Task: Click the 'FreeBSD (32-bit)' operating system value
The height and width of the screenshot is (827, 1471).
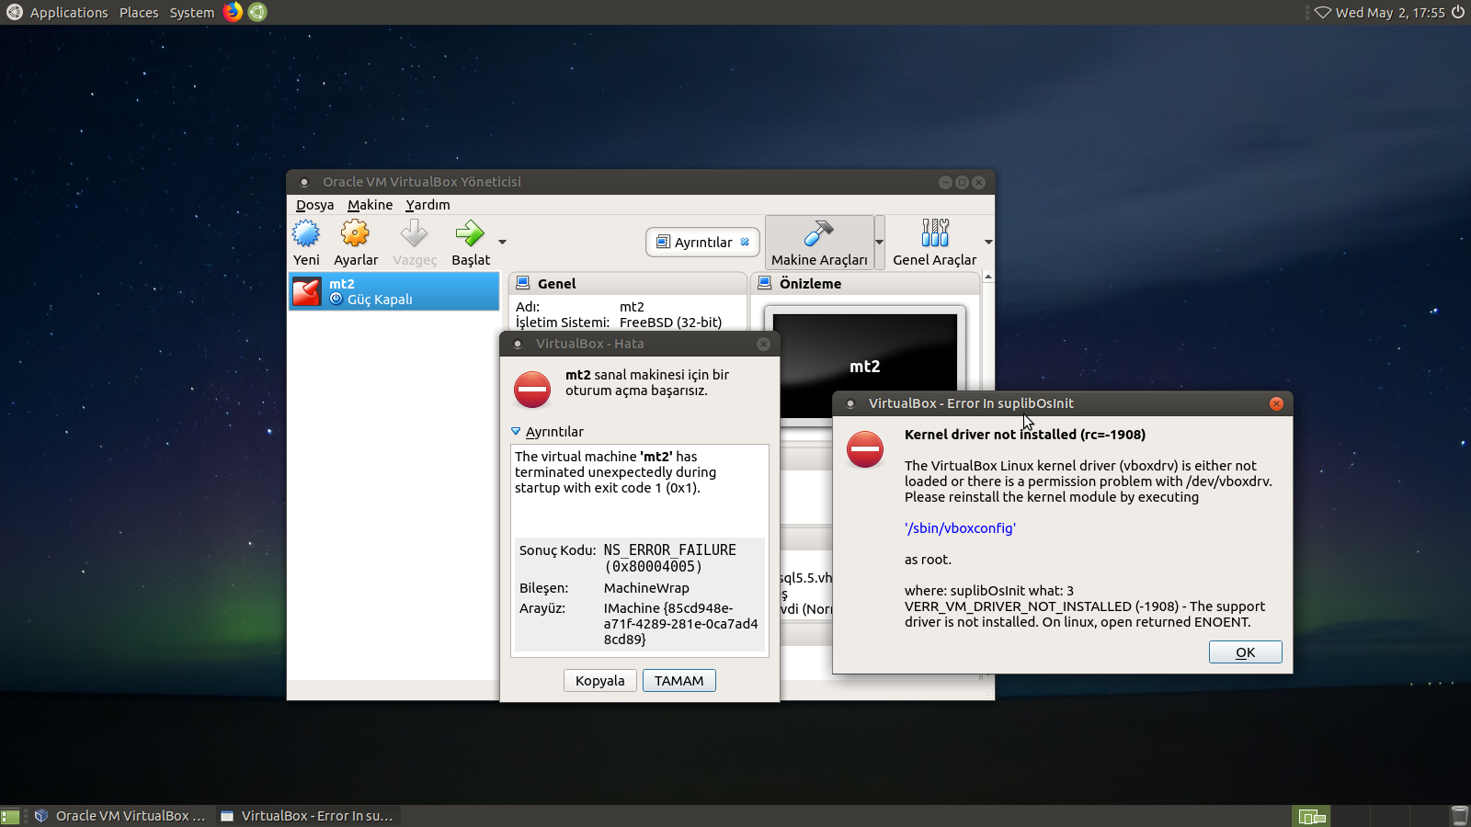Action: (x=670, y=323)
